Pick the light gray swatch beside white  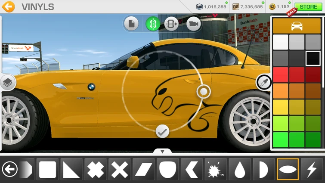point(297,42)
